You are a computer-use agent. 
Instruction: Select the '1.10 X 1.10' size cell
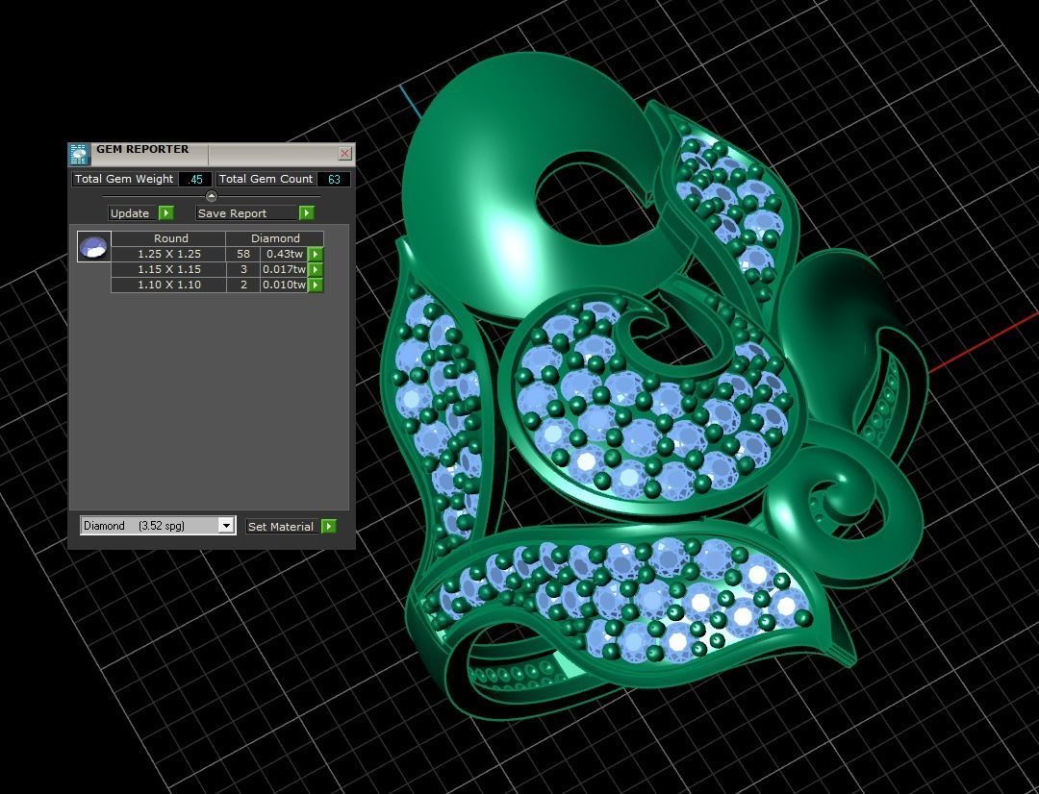click(169, 285)
